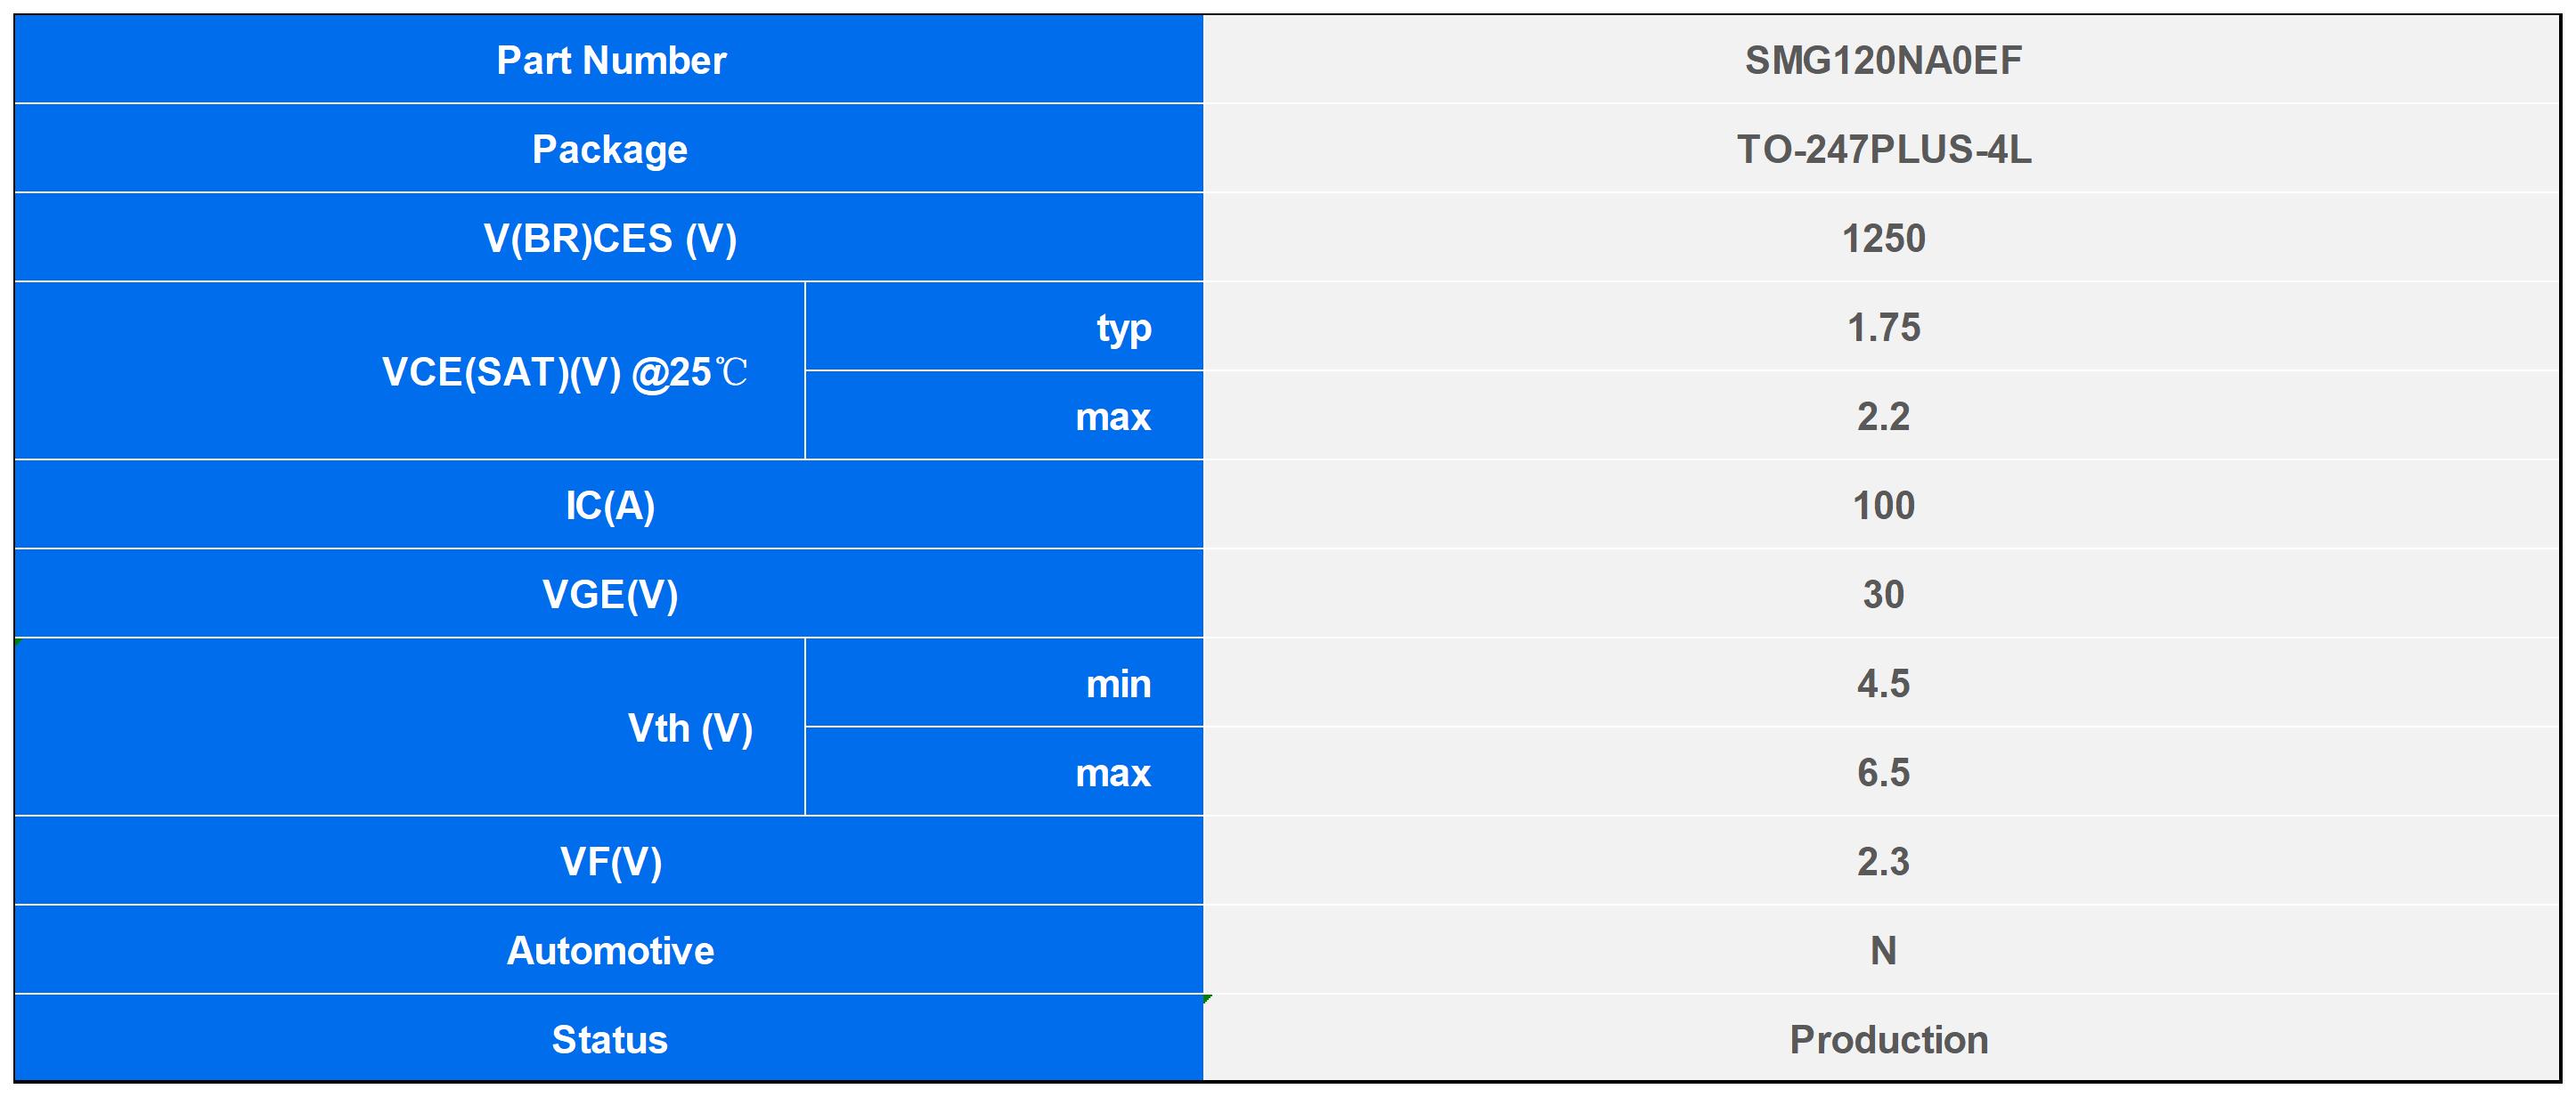Select the 1250 breakdown voltage value

pyautogui.click(x=1882, y=238)
